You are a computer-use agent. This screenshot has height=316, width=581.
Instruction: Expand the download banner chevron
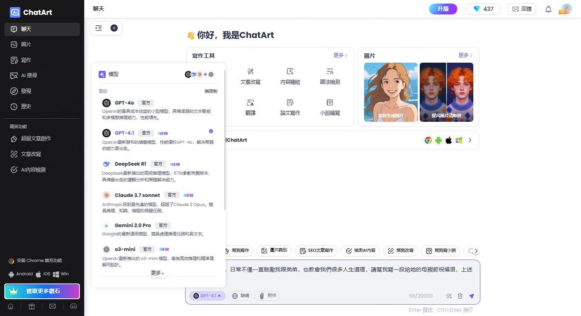[470, 140]
